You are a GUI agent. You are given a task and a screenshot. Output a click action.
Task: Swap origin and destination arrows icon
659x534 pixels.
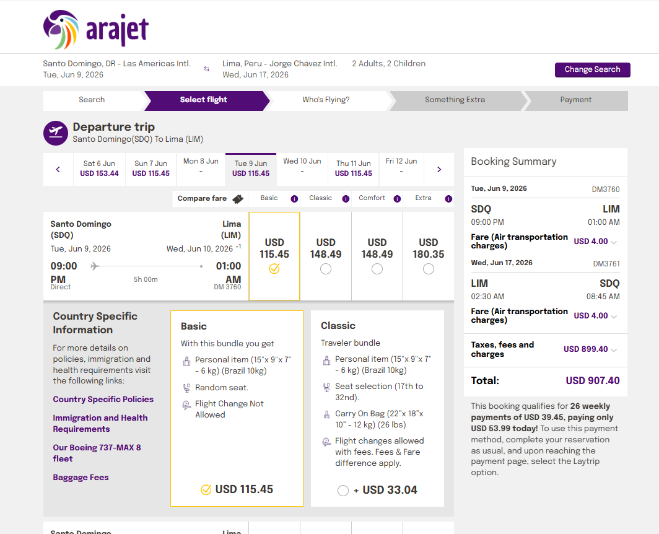click(x=206, y=69)
